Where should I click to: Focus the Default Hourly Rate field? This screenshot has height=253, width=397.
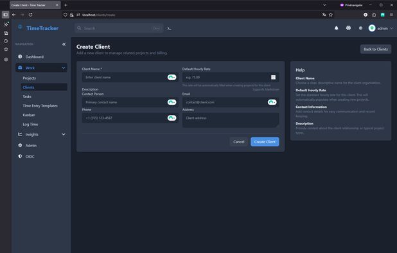click(231, 77)
